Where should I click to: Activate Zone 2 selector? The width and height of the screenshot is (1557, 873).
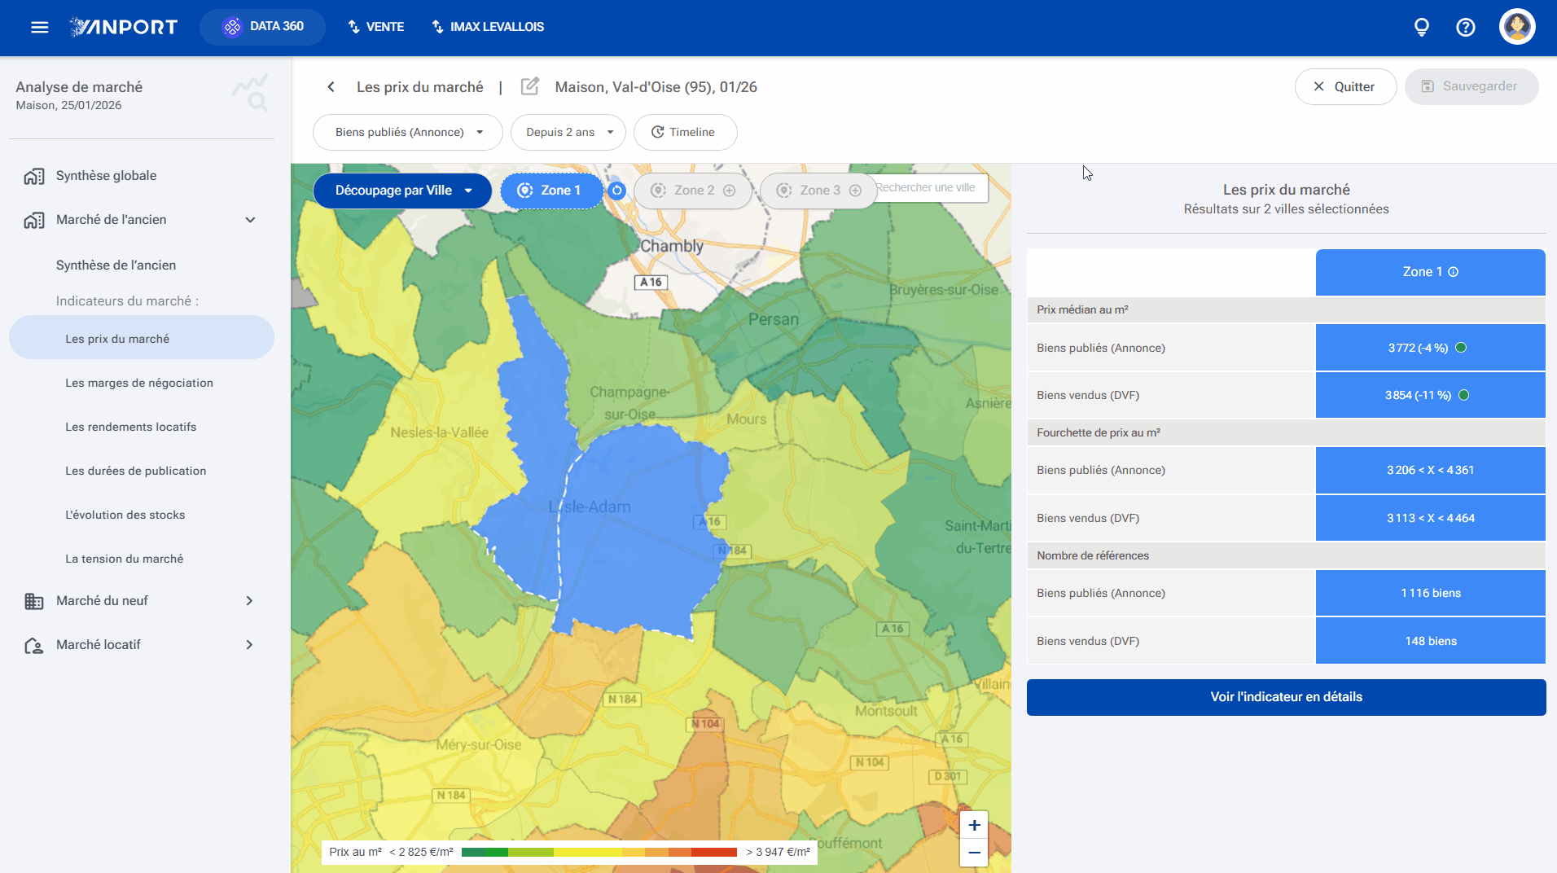click(x=694, y=191)
